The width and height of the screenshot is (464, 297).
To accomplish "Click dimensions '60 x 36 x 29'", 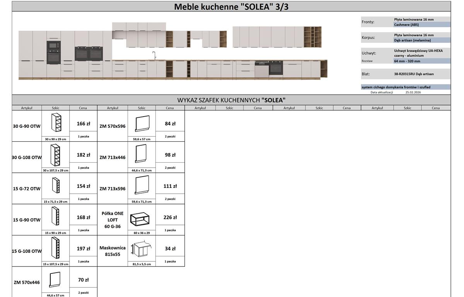I will pos(142,233).
